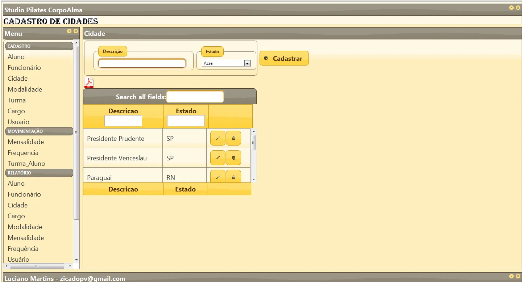Close the Menu panel
Viewport: 522px width, 282px height.
(76, 31)
